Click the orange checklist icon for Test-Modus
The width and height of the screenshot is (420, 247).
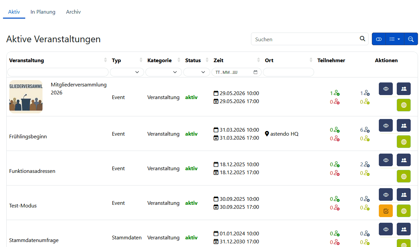(x=385, y=211)
